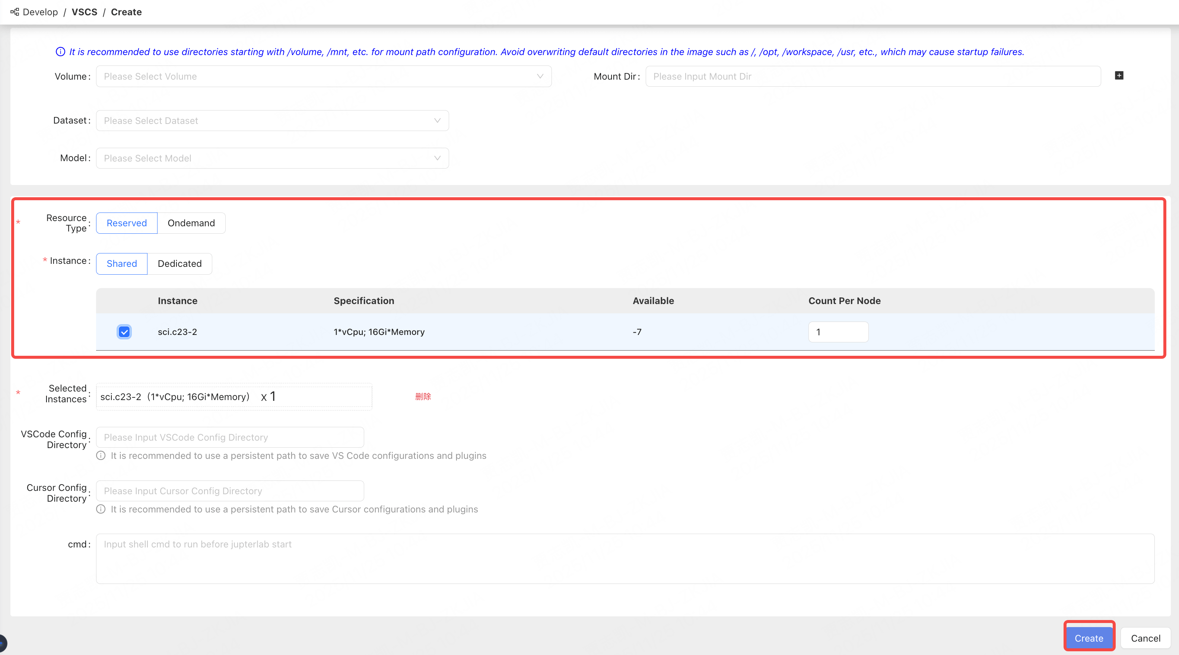
Task: Click the sci.c23-2 instance name cell
Action: point(178,332)
